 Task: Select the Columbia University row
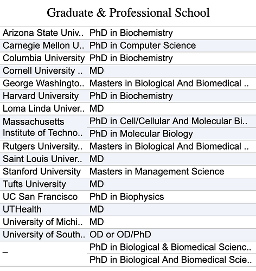[128, 58]
